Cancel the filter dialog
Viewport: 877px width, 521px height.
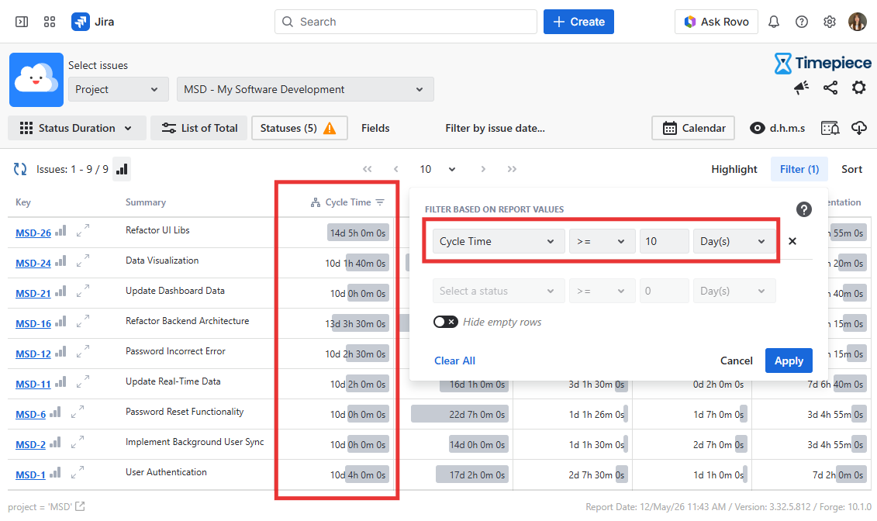(736, 361)
